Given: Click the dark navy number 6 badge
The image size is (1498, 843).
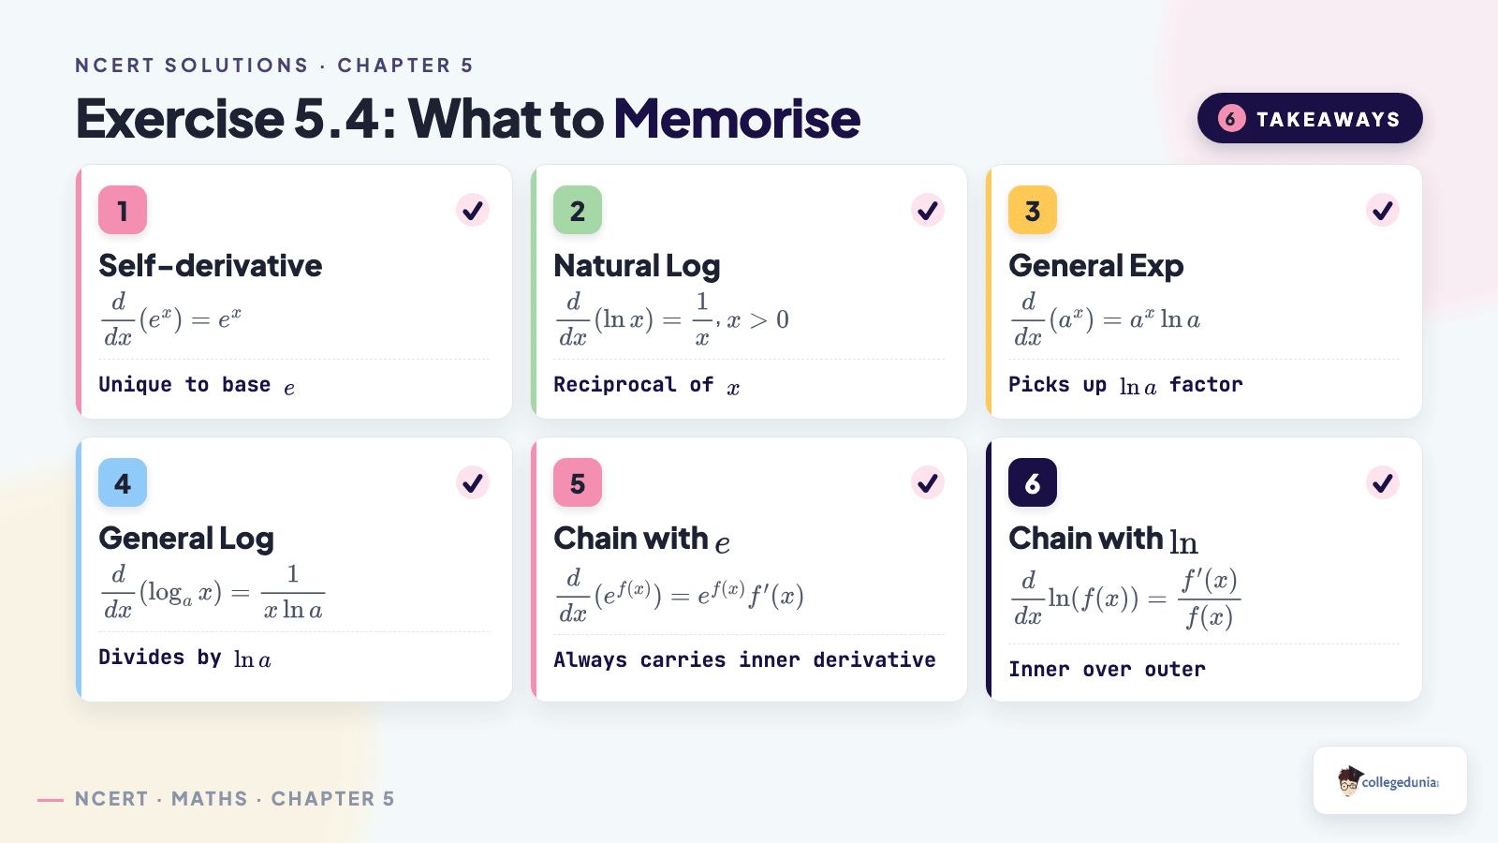Looking at the screenshot, I should [x=1033, y=482].
